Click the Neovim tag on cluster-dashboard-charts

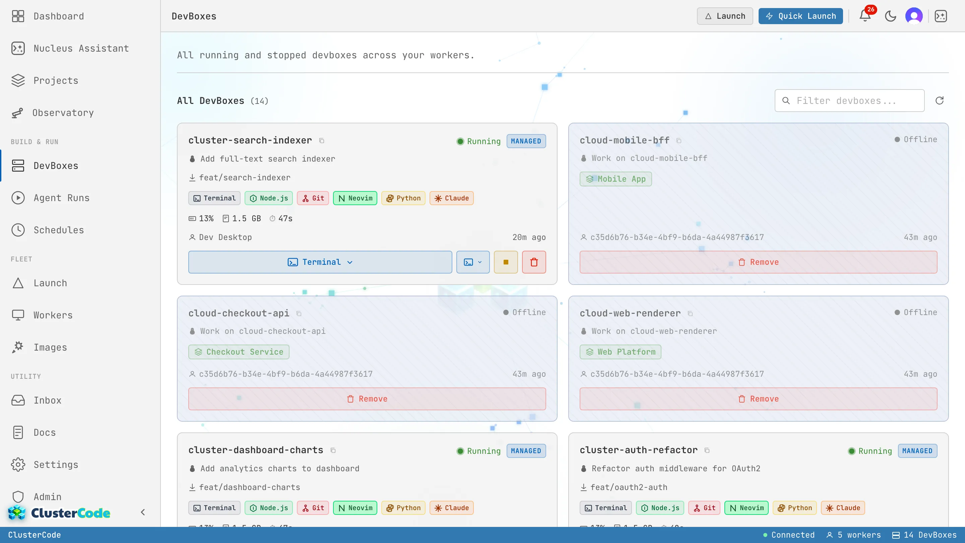[x=355, y=508]
